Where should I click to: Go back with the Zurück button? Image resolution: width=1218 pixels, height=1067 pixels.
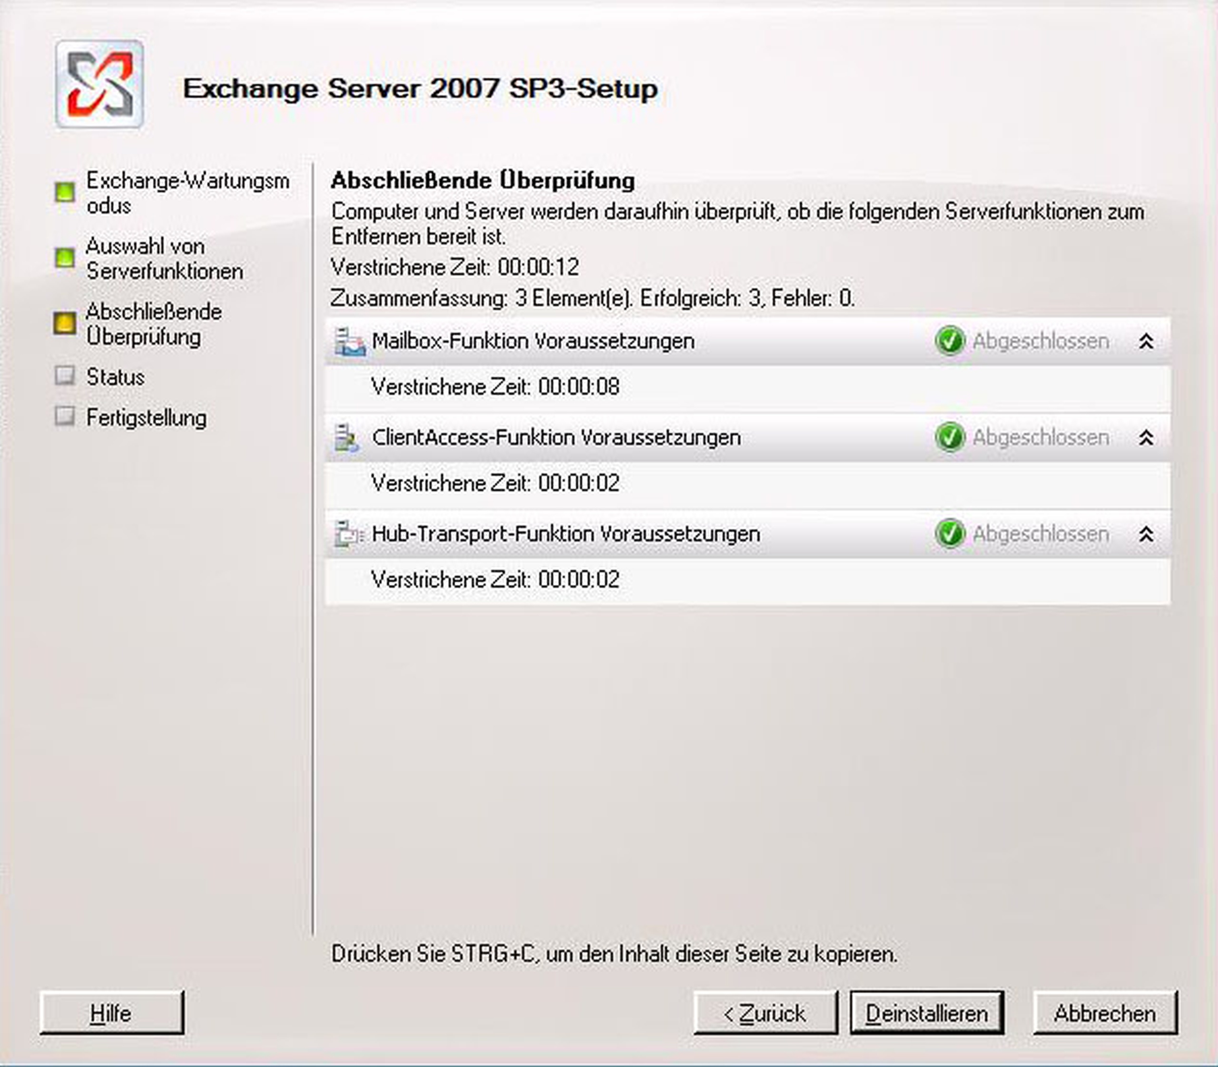[765, 1013]
